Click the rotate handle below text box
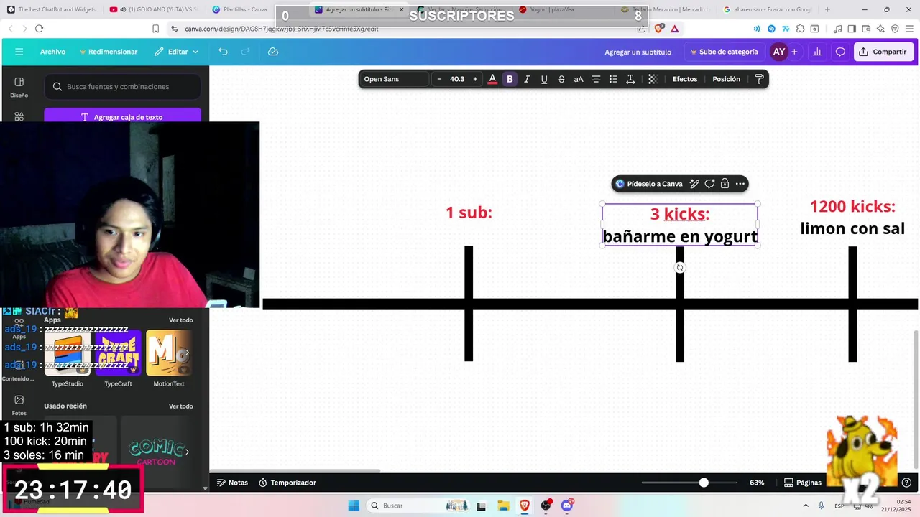 [680, 267]
